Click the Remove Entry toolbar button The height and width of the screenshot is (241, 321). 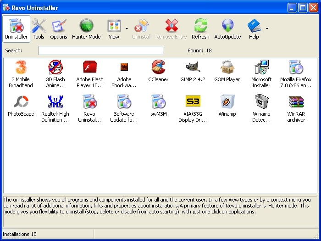[x=171, y=29]
